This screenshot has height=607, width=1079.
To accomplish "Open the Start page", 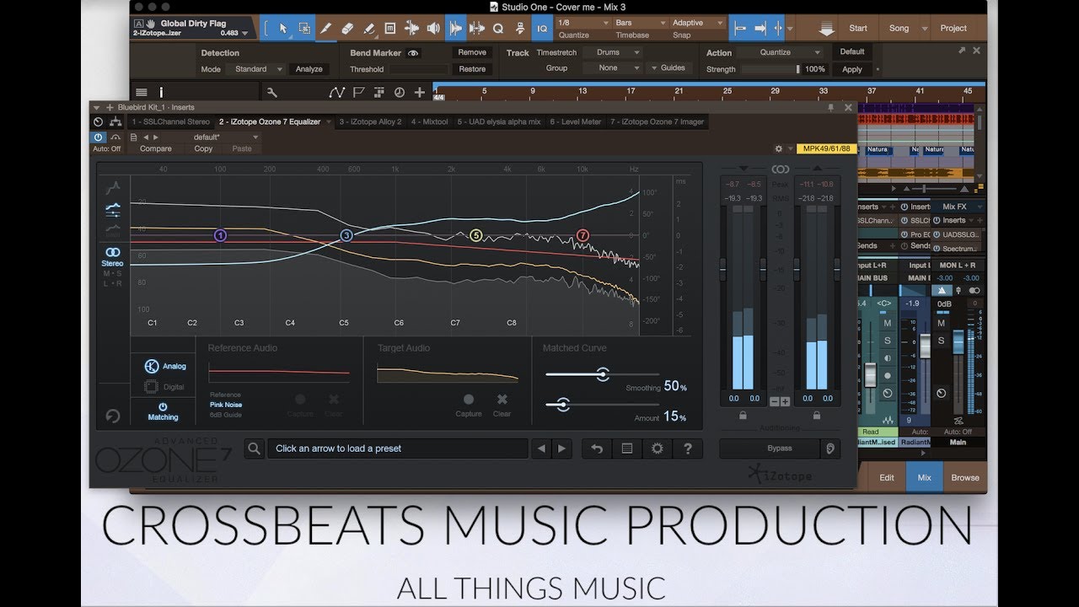I will (858, 28).
